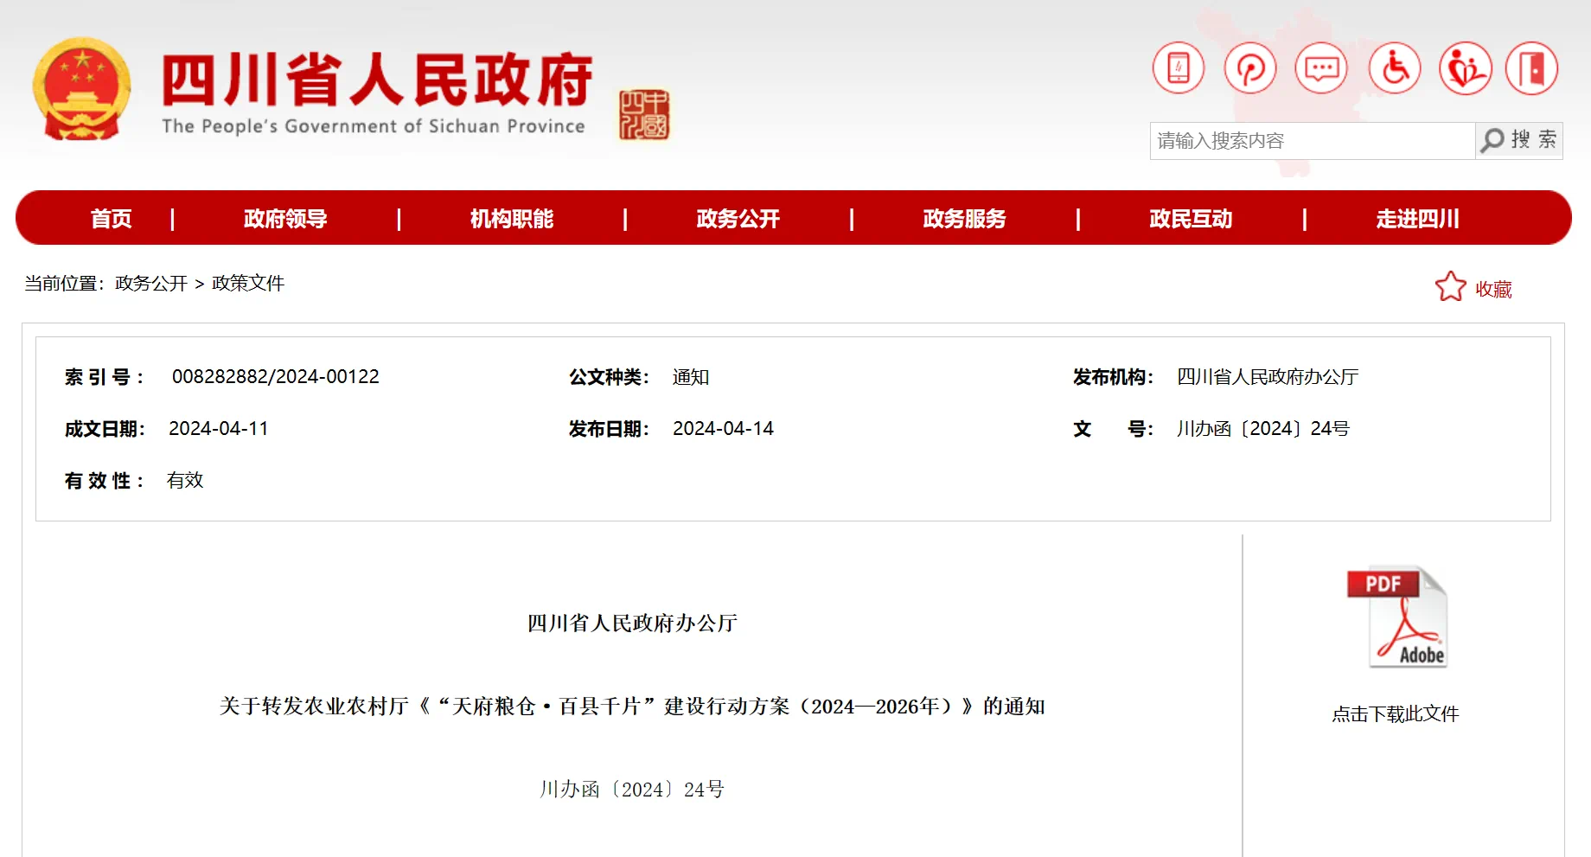Image resolution: width=1591 pixels, height=857 pixels.
Task: Open 走进四川 navigation item
Action: pos(1418,219)
